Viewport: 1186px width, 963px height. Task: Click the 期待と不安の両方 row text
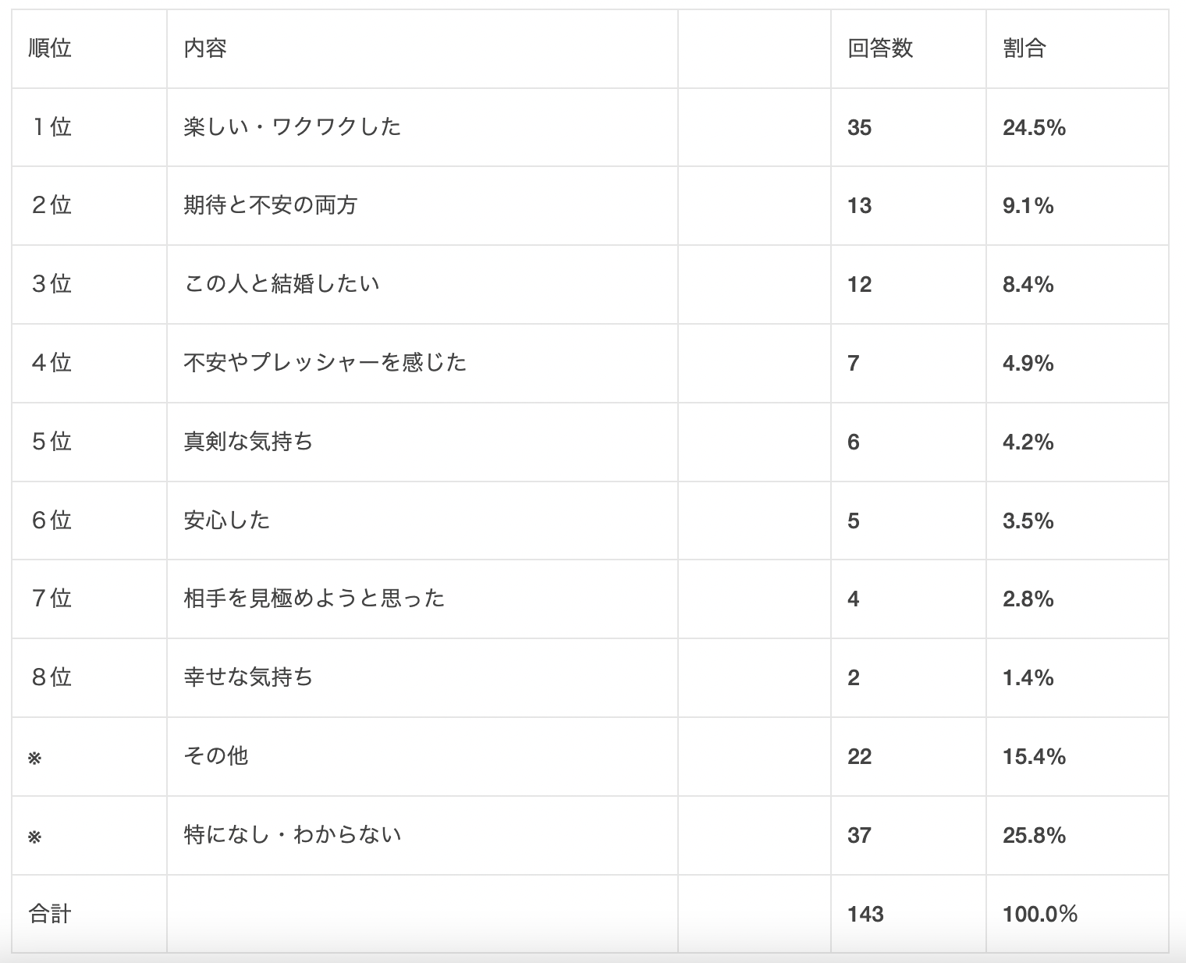point(271,205)
